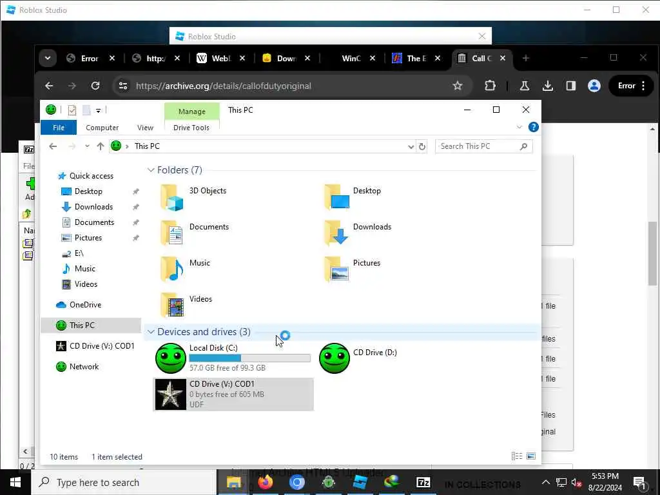Reload the archive.org page in Chrome
This screenshot has height=495, width=660.
[x=95, y=86]
